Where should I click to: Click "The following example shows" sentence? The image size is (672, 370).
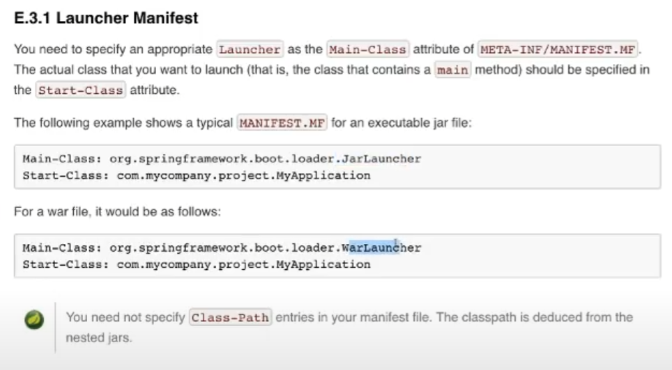123,123
